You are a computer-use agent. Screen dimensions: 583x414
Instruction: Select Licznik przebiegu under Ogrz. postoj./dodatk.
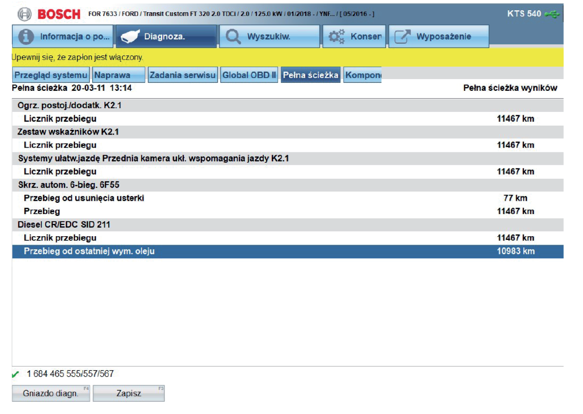click(x=288, y=119)
